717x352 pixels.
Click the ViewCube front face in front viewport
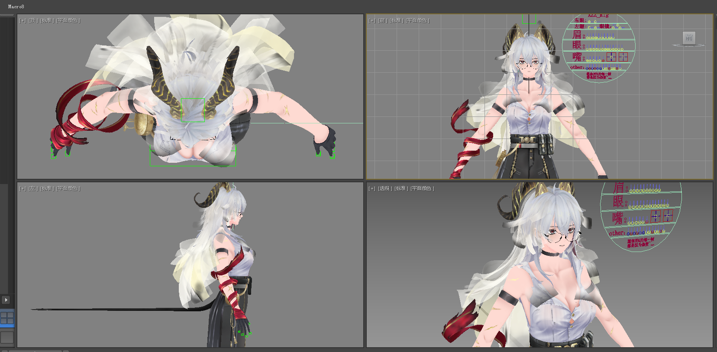[689, 38]
